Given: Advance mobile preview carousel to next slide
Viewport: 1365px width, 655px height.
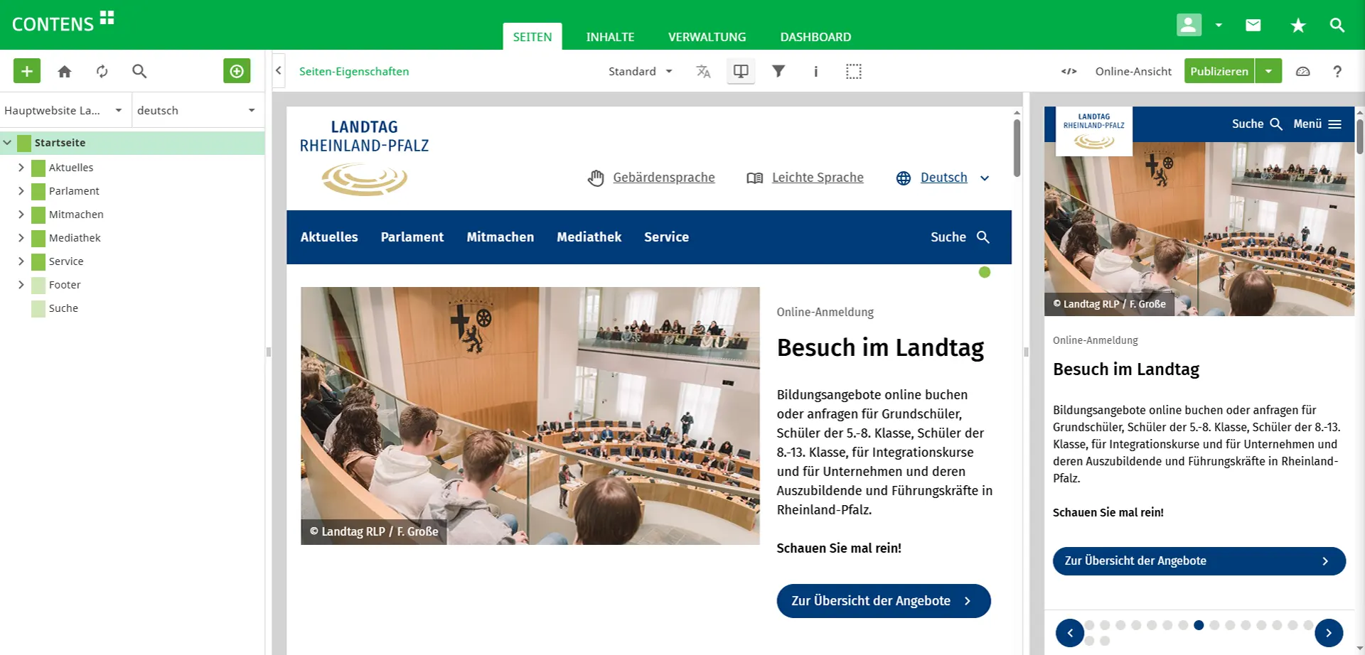Looking at the screenshot, I should [x=1328, y=632].
